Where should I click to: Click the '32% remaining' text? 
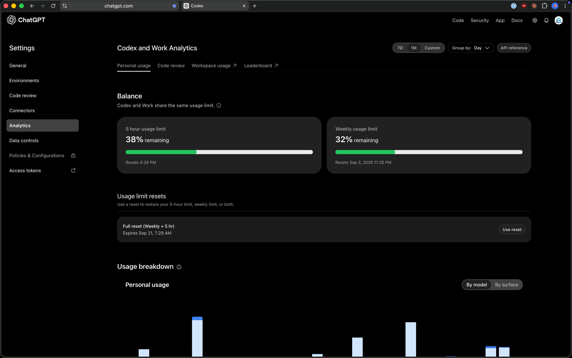[357, 140]
